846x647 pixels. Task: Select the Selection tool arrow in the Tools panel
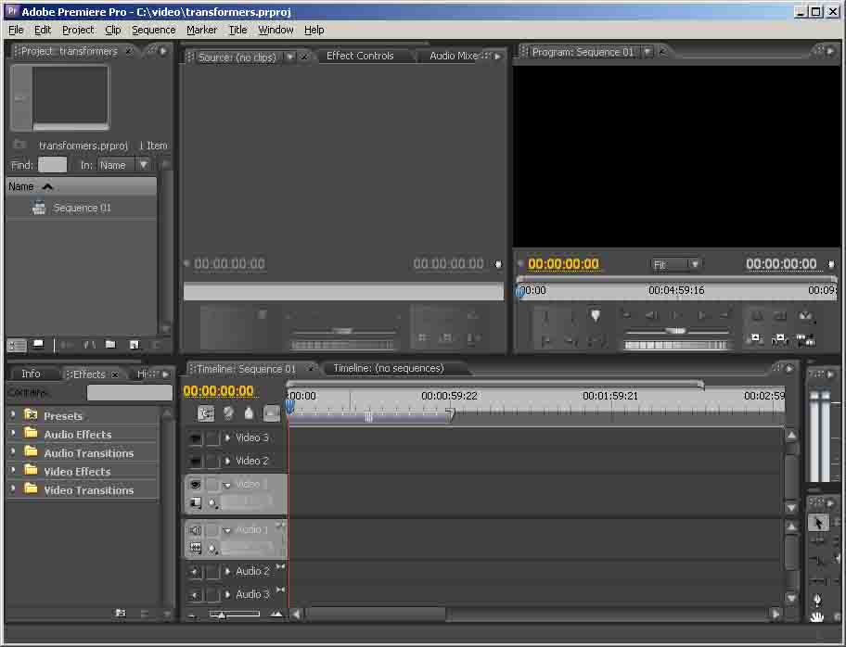coord(818,522)
